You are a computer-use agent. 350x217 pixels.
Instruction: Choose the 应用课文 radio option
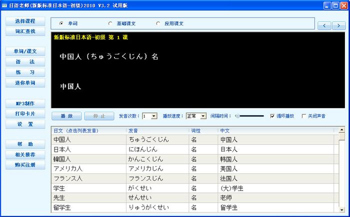(158, 24)
